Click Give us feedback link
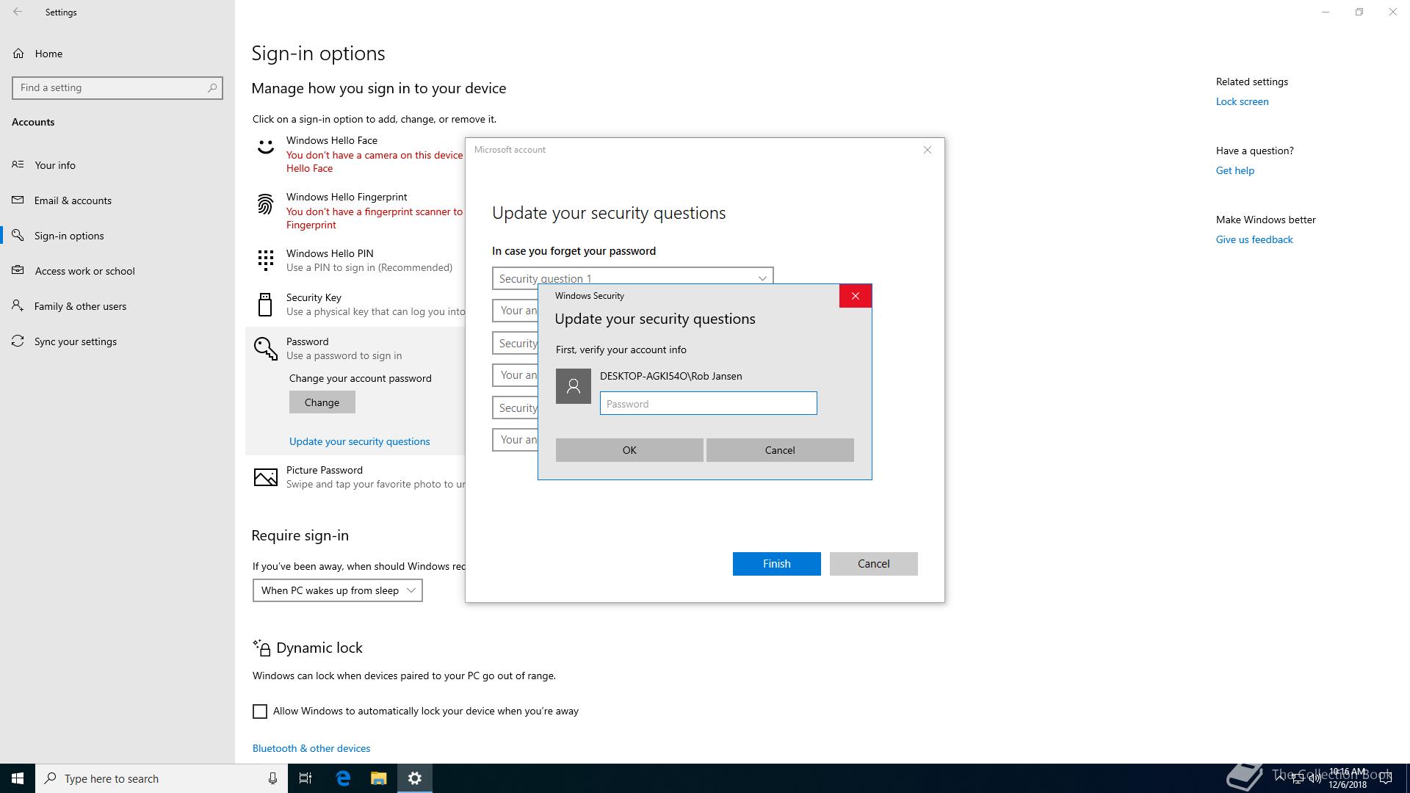 point(1254,239)
